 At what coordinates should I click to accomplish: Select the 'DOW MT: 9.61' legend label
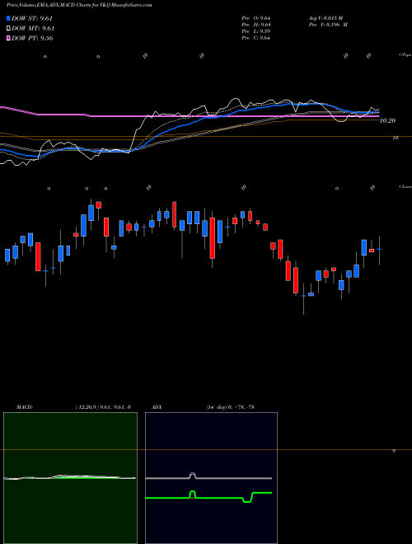(x=33, y=29)
